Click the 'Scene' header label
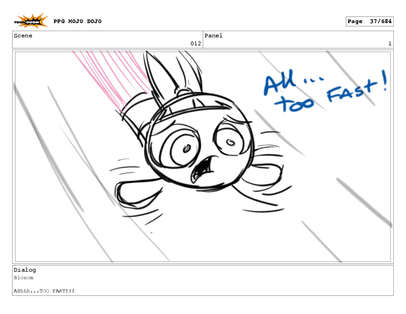 tap(23, 36)
